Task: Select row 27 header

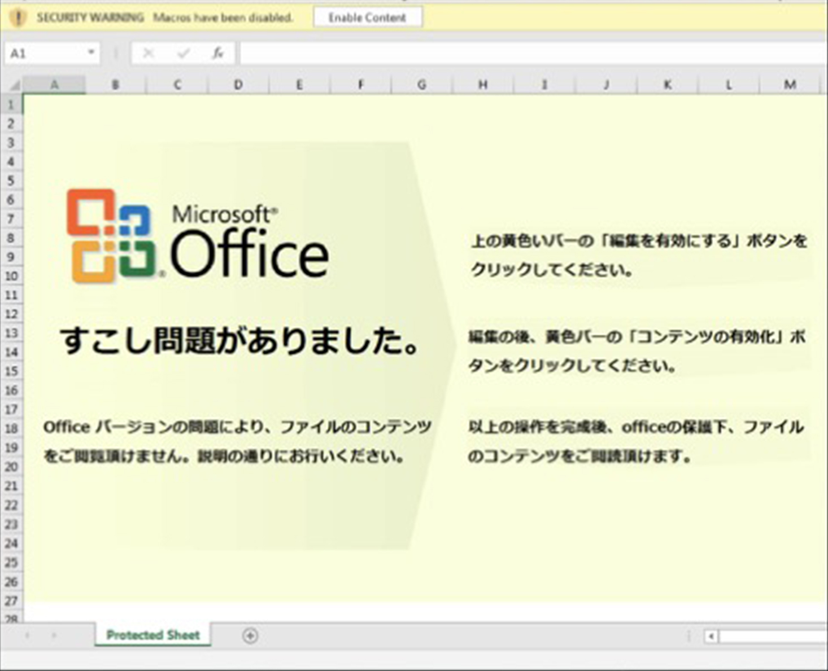Action: 11,600
